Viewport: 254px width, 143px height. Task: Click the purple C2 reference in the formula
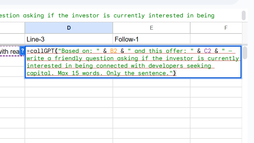click(208, 51)
